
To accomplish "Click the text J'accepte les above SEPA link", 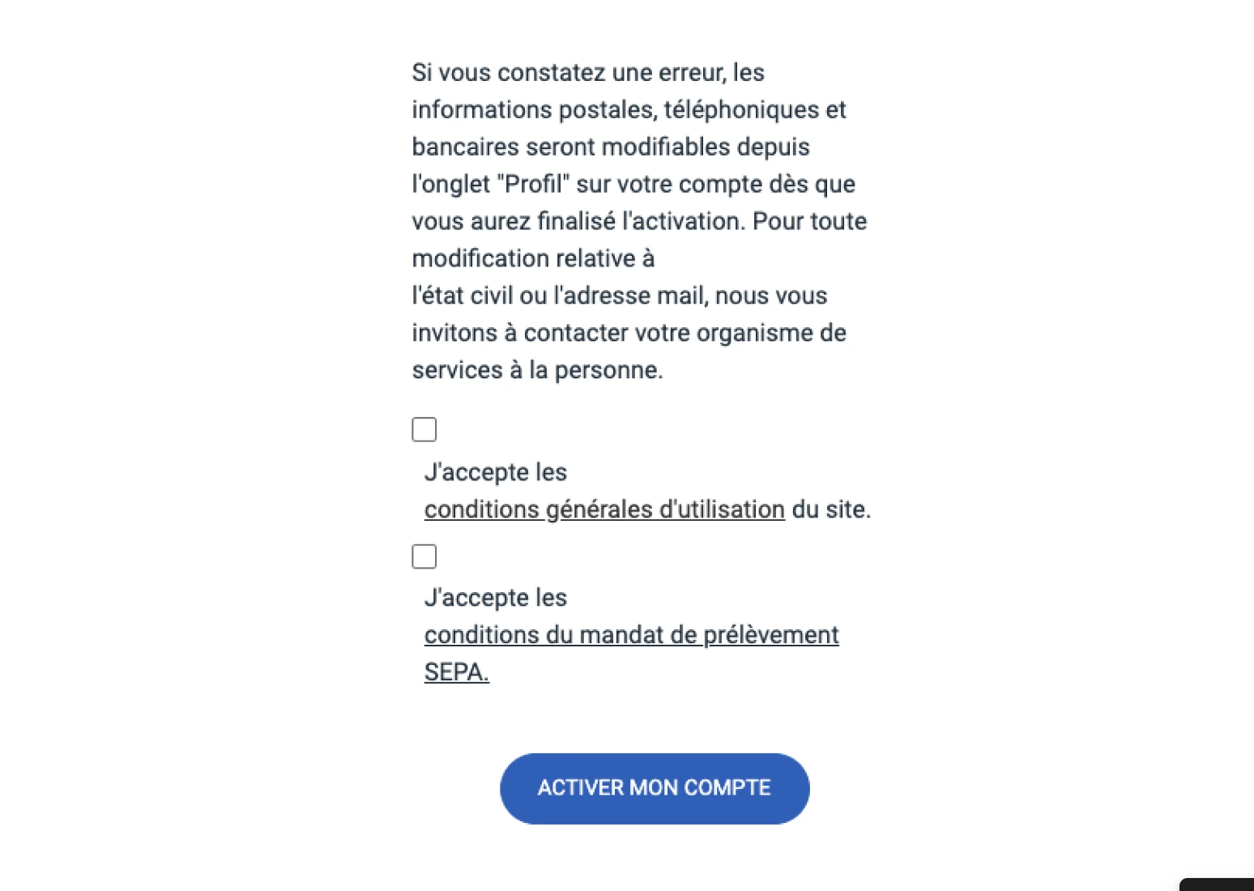I will [496, 597].
